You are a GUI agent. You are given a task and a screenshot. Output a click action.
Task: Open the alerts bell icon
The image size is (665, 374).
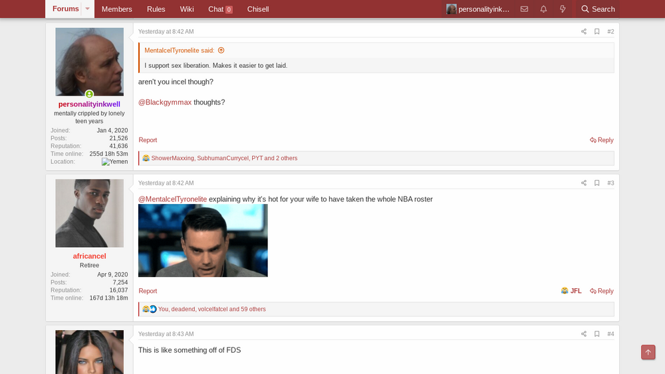pyautogui.click(x=543, y=9)
